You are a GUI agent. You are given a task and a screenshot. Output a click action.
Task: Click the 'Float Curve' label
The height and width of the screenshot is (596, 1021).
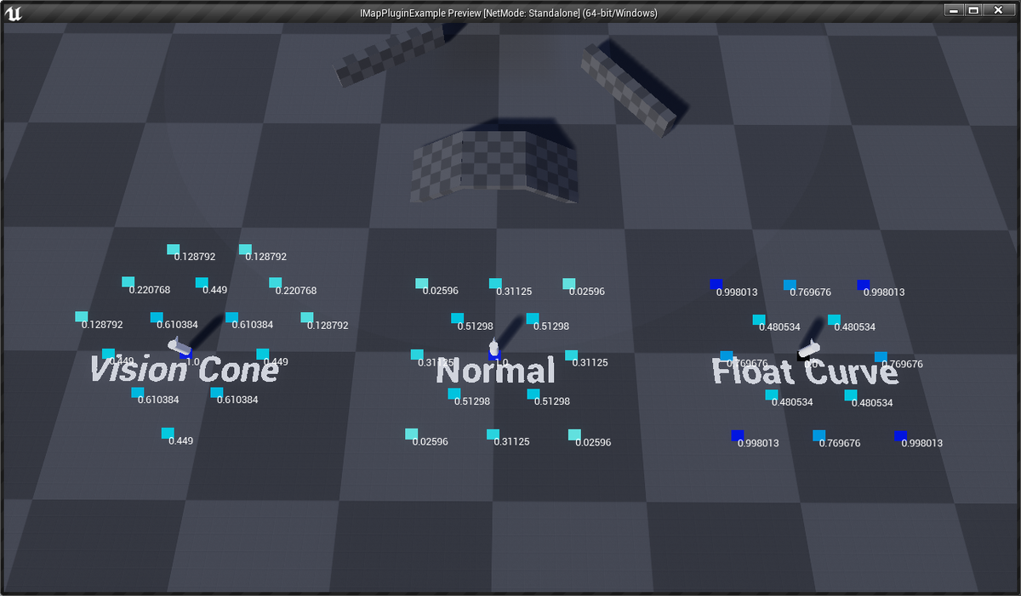click(805, 372)
